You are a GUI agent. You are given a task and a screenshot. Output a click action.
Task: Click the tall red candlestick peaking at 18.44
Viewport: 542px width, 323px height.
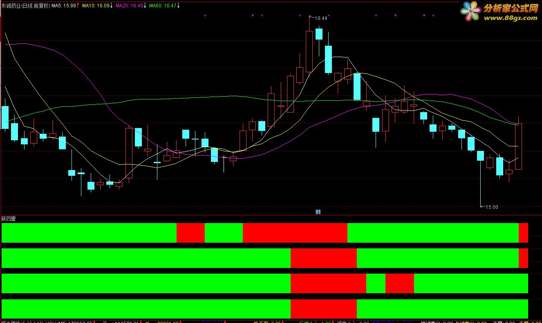pyautogui.click(x=309, y=51)
